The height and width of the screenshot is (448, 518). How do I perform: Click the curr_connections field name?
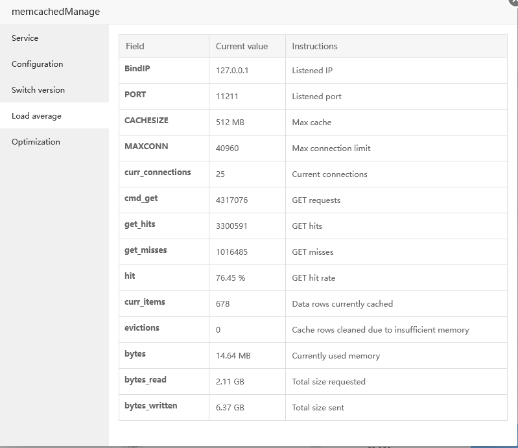(158, 172)
